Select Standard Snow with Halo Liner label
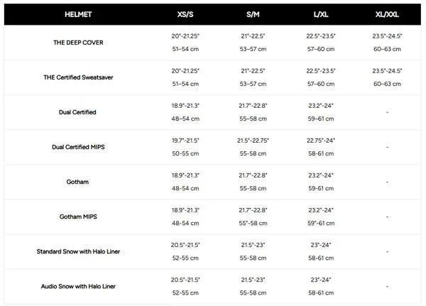Image resolution: width=426 pixels, height=306 pixels. tap(78, 251)
